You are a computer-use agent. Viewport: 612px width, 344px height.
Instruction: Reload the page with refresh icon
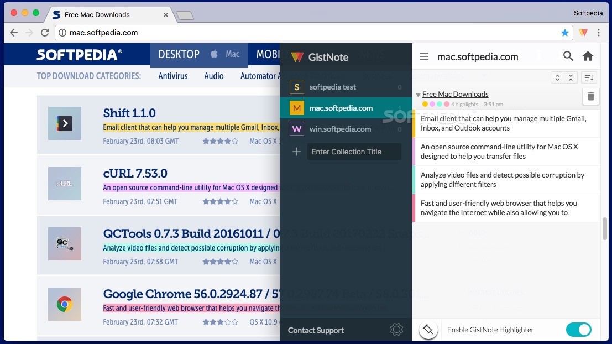44,33
